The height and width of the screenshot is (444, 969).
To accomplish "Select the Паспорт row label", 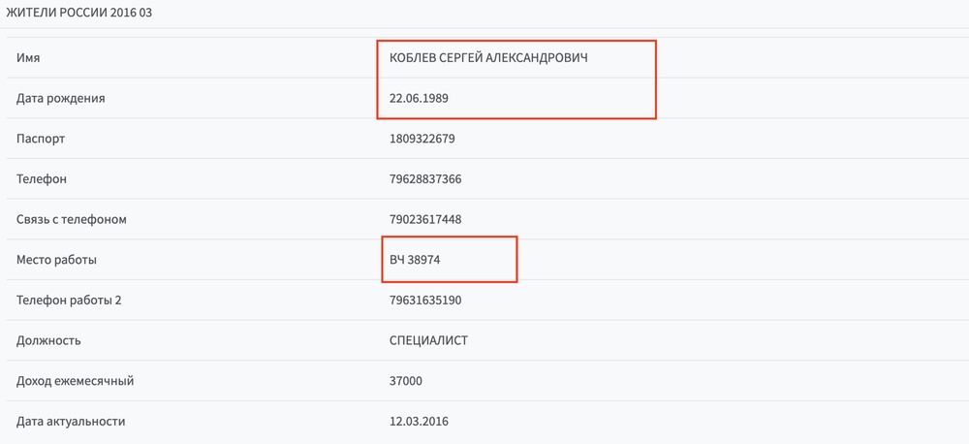I will [41, 139].
